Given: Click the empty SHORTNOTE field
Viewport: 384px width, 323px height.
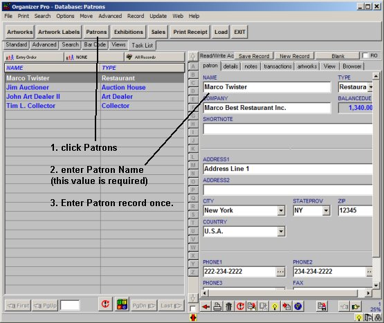Looking at the screenshot, I should click(288, 129).
